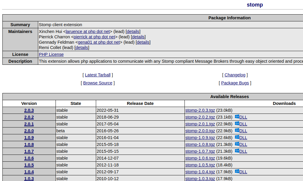Click the Windows icon beside stomp-1.0.7 DLL
This screenshot has height=181, width=303.
coord(237,151)
